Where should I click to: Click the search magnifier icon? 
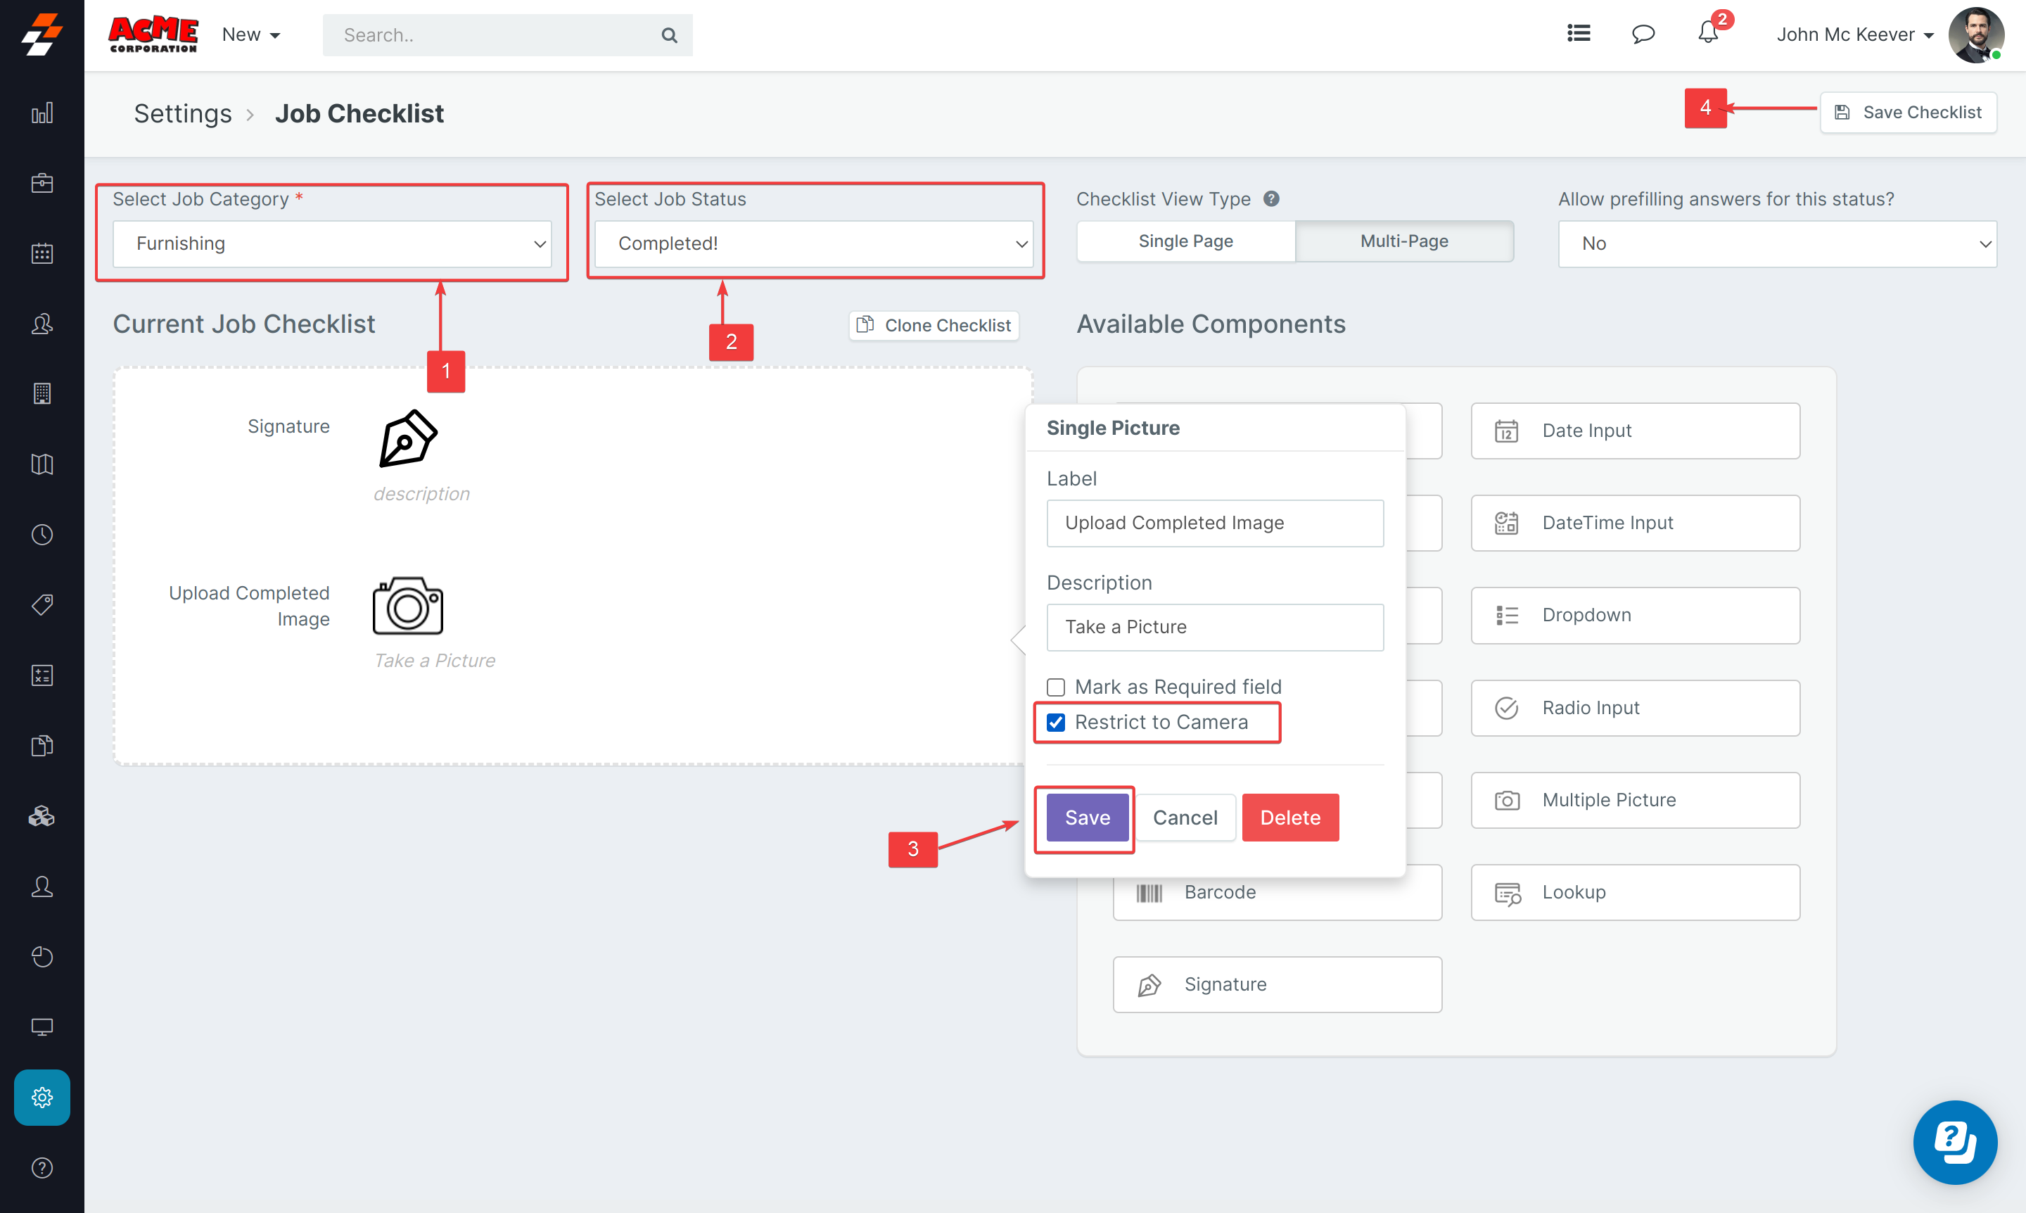669,35
